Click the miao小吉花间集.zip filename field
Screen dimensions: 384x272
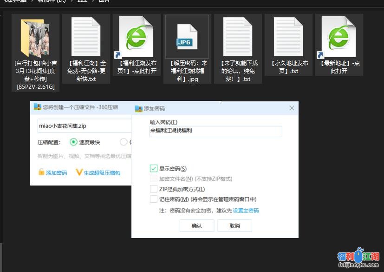[x=84, y=126]
